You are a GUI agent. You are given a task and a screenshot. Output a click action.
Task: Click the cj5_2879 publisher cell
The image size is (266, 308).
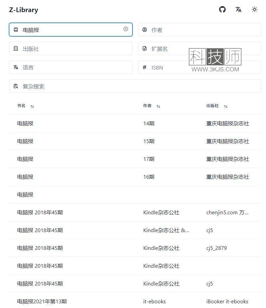click(217, 248)
